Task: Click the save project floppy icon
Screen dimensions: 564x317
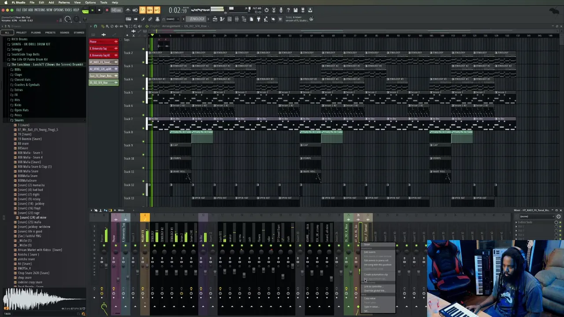Action: pyautogui.click(x=295, y=10)
